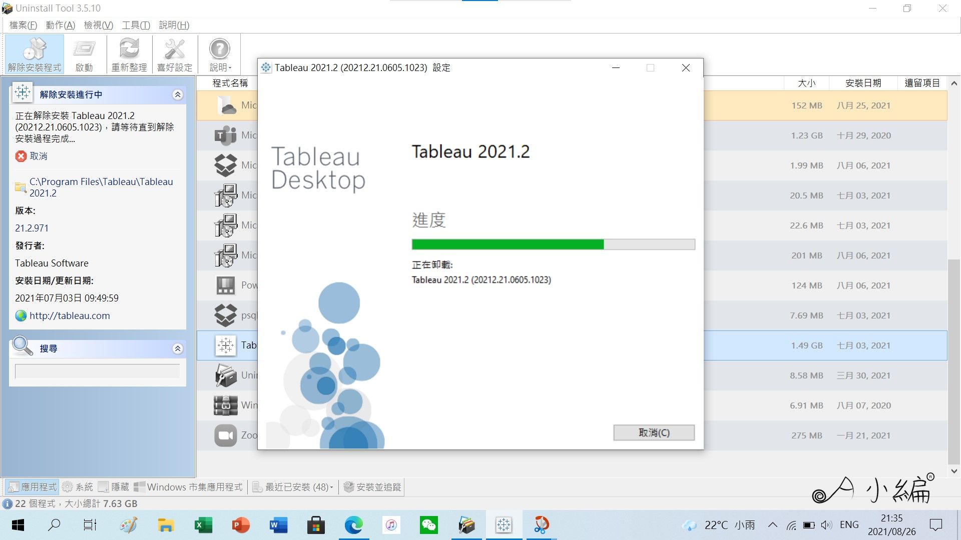Launch Excel from taskbar

203,525
